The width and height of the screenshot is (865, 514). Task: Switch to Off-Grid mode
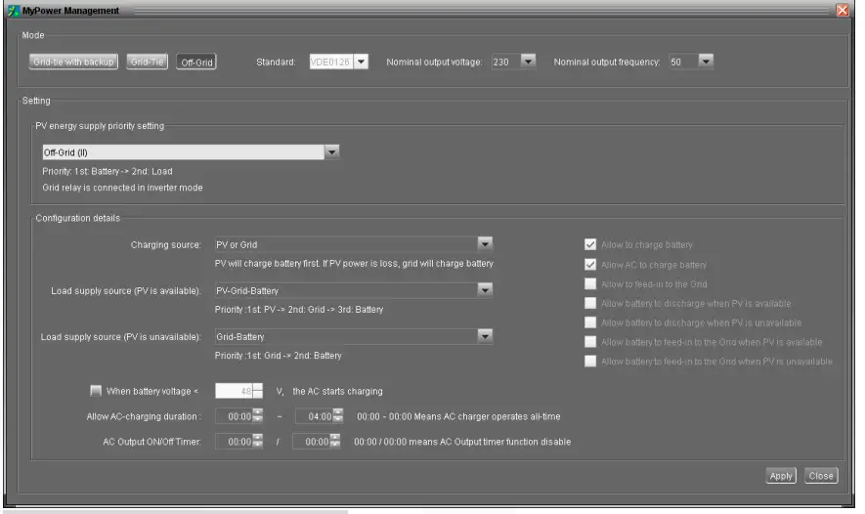tap(196, 63)
